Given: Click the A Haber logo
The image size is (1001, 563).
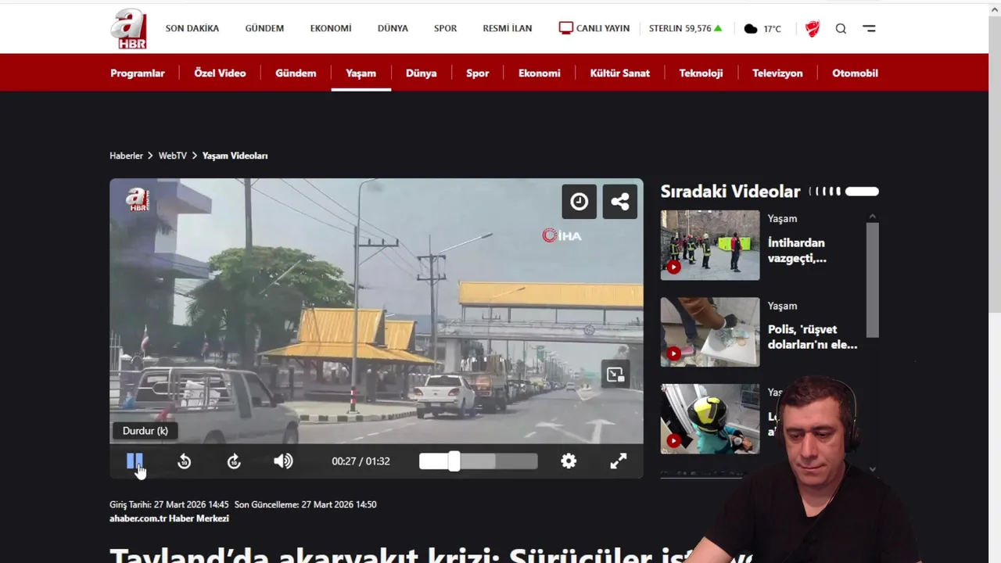Looking at the screenshot, I should click(128, 28).
